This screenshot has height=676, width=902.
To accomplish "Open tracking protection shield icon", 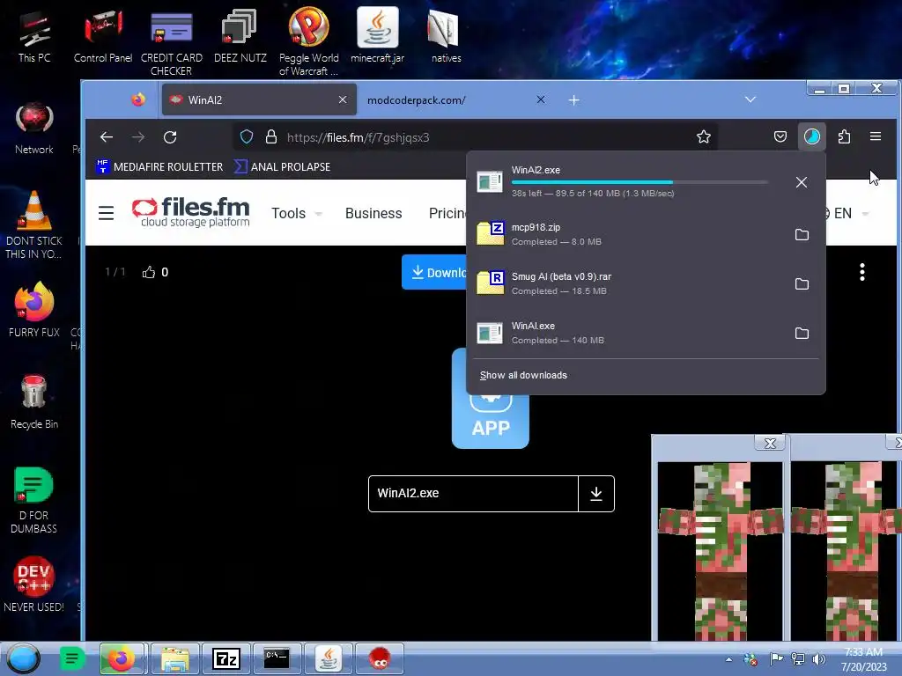I will point(247,136).
